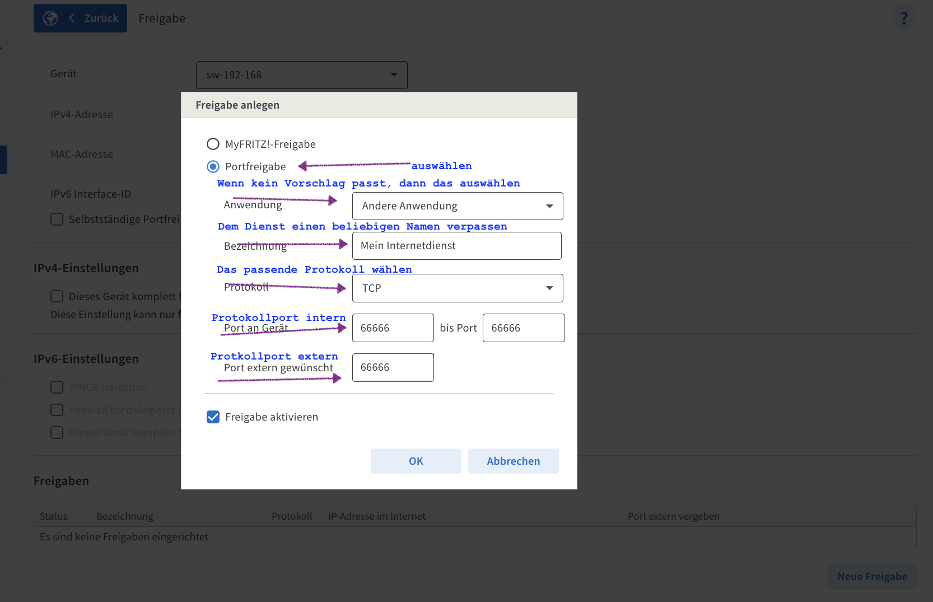The image size is (933, 602).
Task: Cancel the dialog with Abbrechen
Action: point(514,461)
